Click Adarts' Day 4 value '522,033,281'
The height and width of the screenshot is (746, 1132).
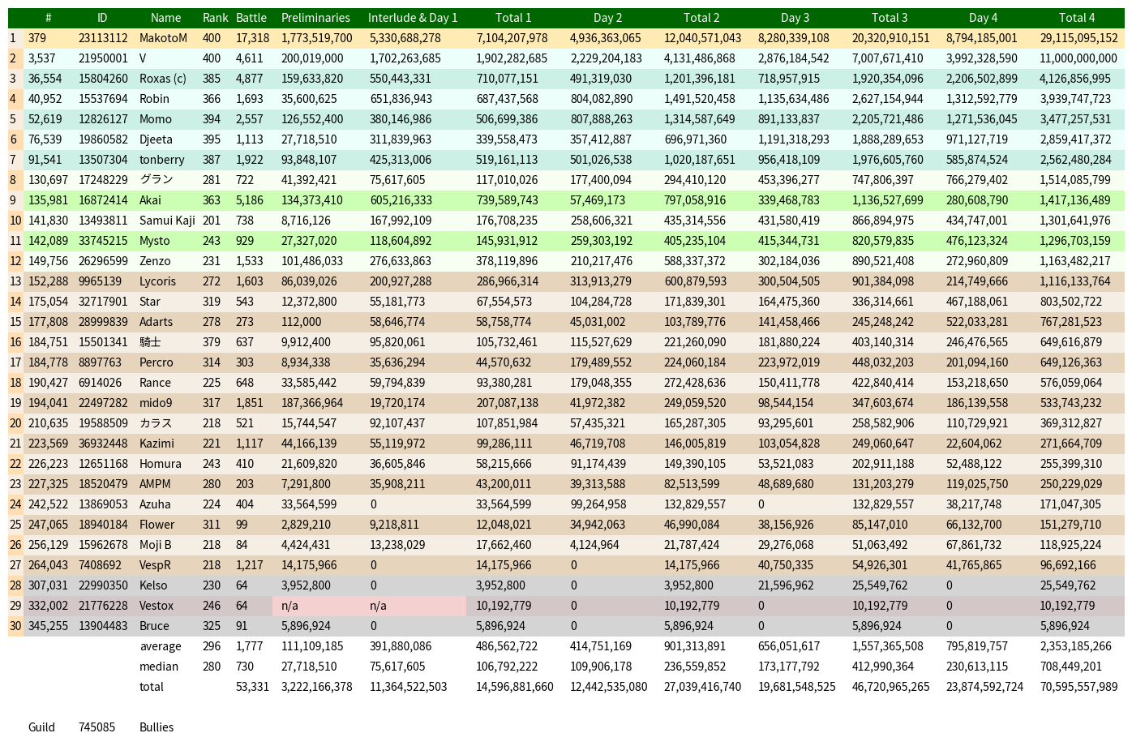(977, 322)
